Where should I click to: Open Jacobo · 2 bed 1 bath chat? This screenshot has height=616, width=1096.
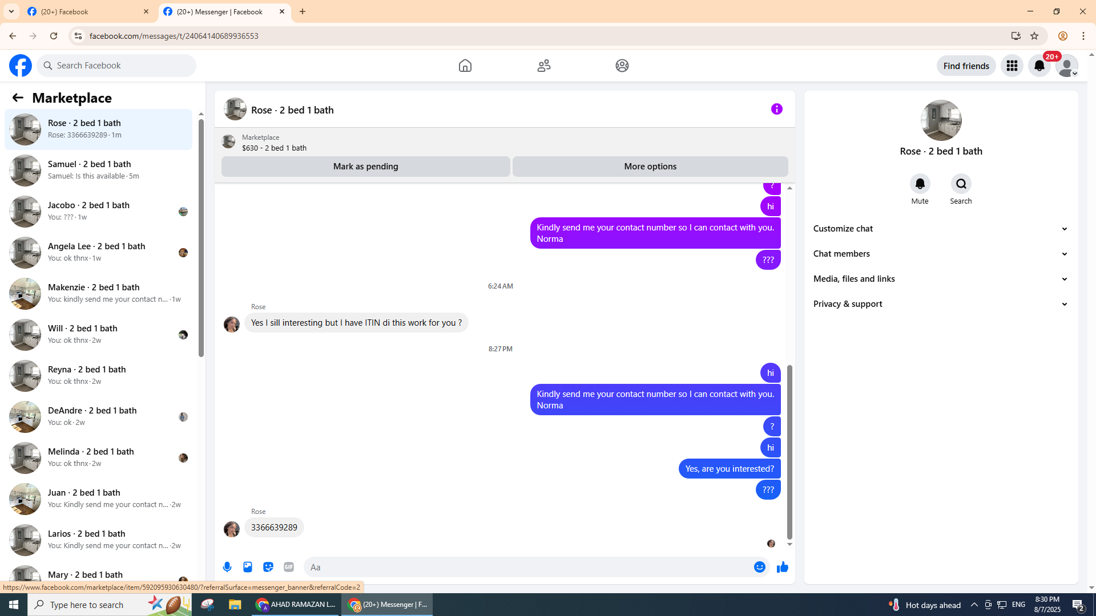coord(99,212)
